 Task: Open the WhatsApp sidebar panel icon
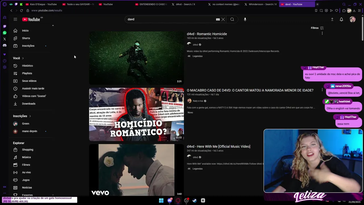tap(5, 33)
